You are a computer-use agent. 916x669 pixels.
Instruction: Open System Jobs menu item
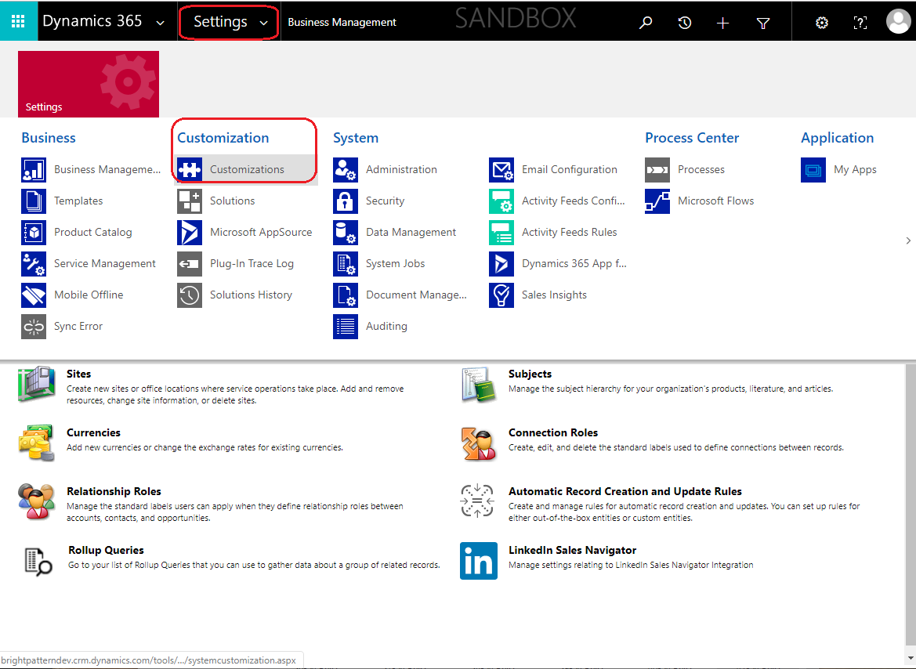tap(396, 263)
